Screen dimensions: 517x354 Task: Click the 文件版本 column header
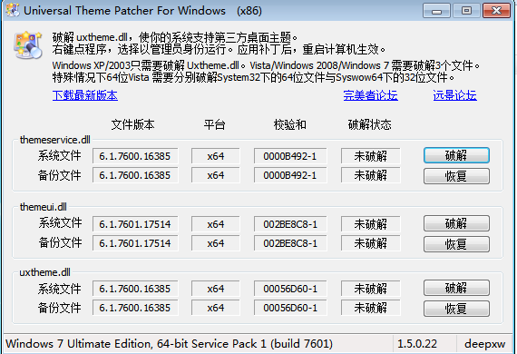pyautogui.click(x=132, y=124)
